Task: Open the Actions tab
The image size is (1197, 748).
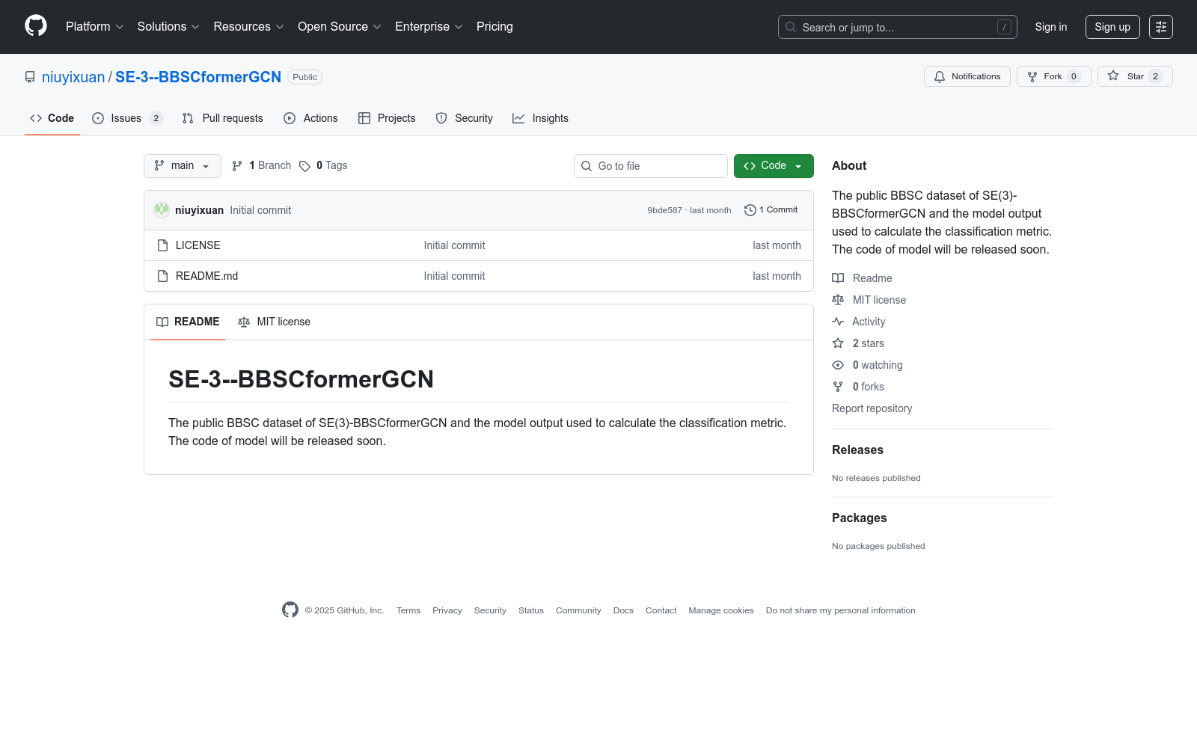Action: pyautogui.click(x=310, y=118)
